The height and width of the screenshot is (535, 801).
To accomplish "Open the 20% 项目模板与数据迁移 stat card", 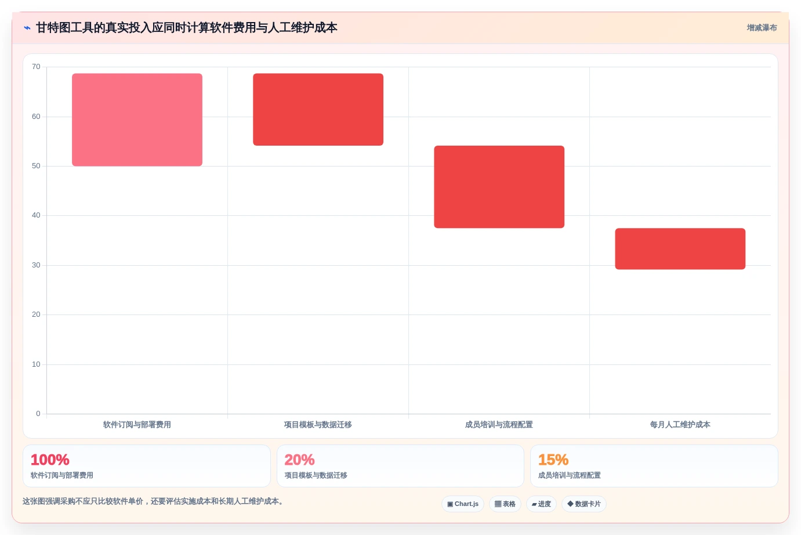I will (x=400, y=466).
